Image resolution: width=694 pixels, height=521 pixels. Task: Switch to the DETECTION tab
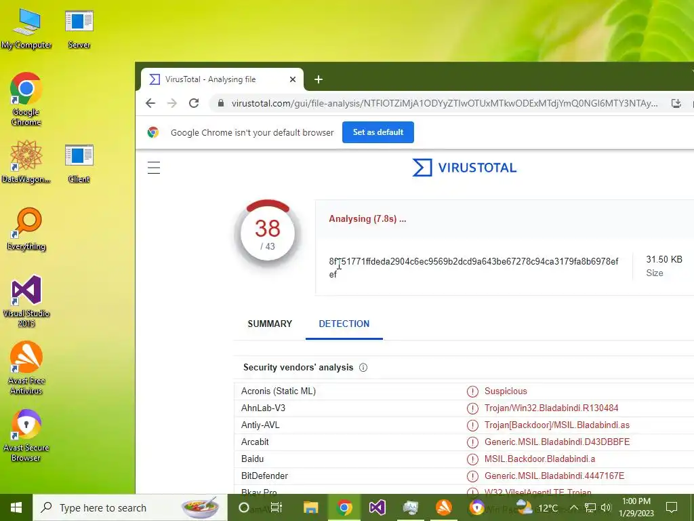(344, 324)
